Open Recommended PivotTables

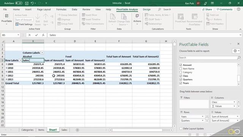194,19
